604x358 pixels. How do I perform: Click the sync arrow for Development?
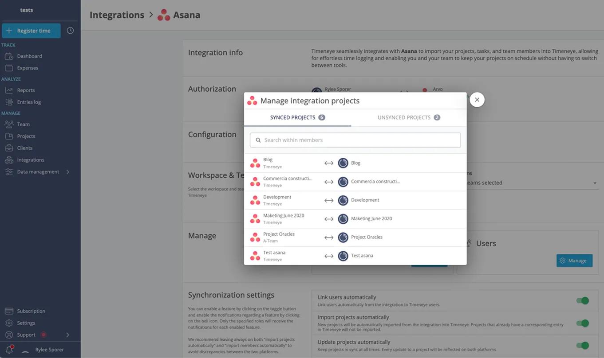coord(329,200)
